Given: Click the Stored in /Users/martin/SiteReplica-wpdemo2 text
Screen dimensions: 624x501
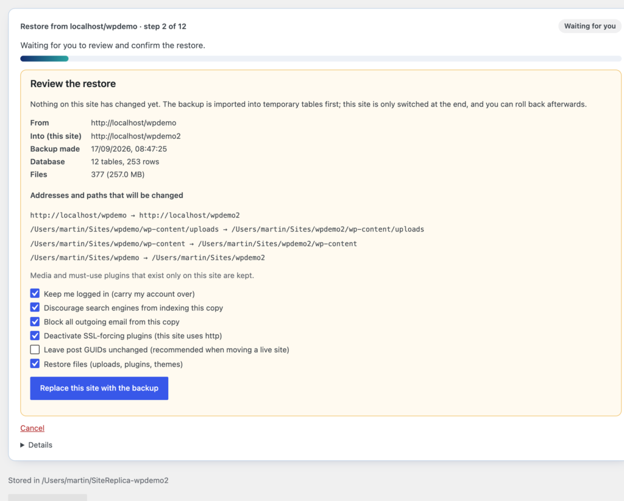Looking at the screenshot, I should (88, 480).
